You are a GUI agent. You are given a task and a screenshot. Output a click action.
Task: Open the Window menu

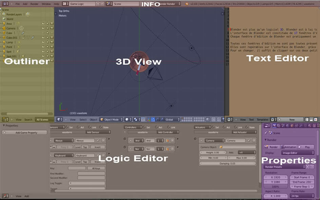coord(46,4)
